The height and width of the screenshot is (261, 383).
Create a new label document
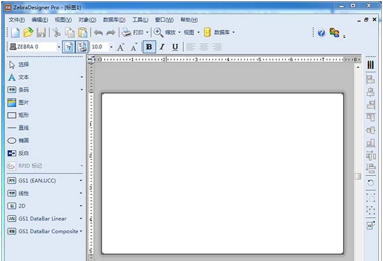click(x=15, y=32)
